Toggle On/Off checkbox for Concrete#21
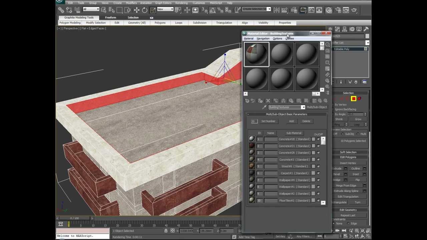This screenshot has width=427, height=240. pos(318,146)
